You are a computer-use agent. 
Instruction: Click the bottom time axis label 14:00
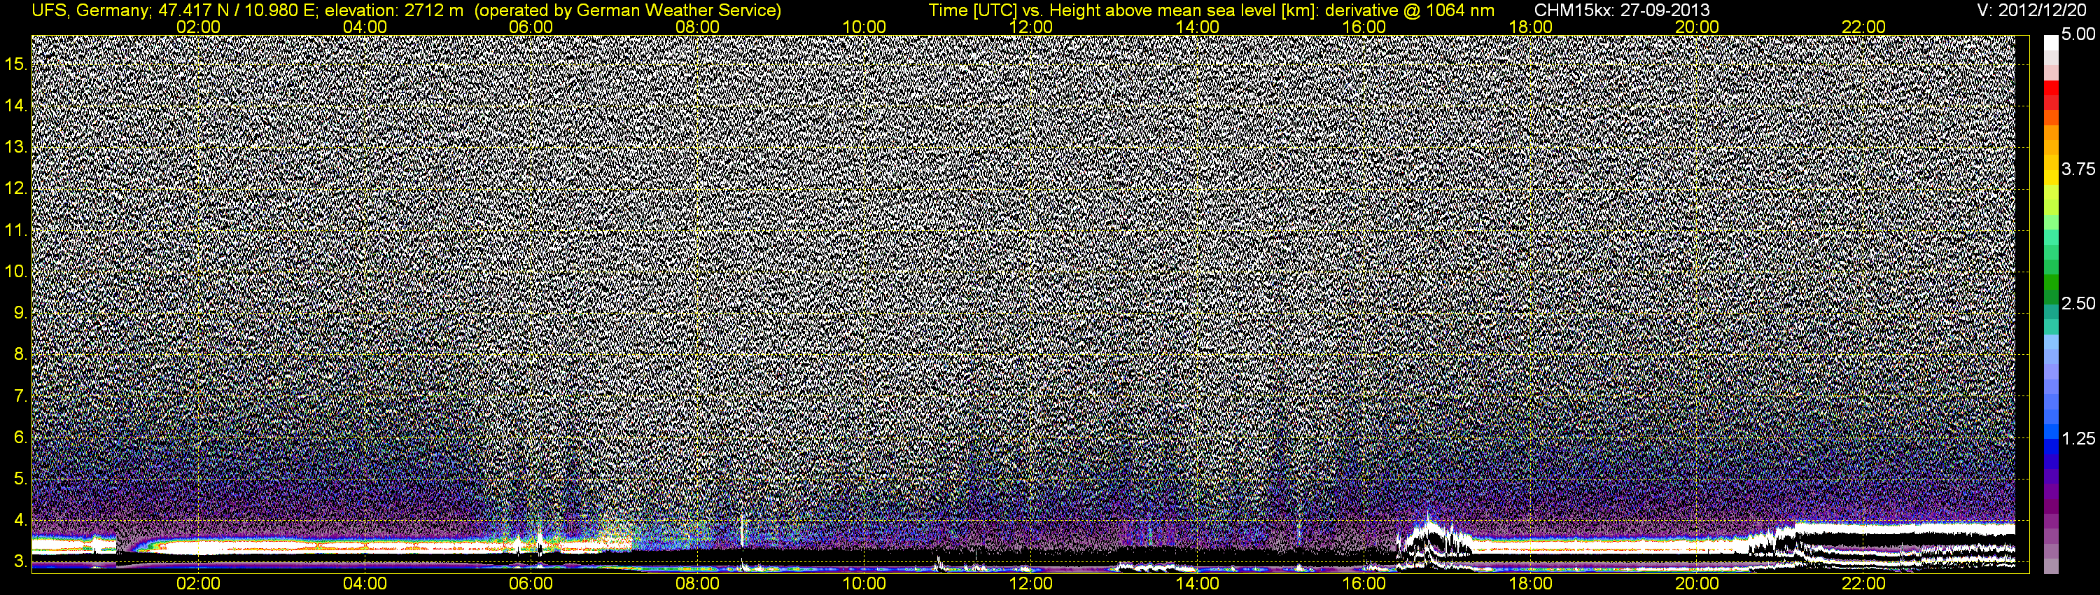point(1198,584)
